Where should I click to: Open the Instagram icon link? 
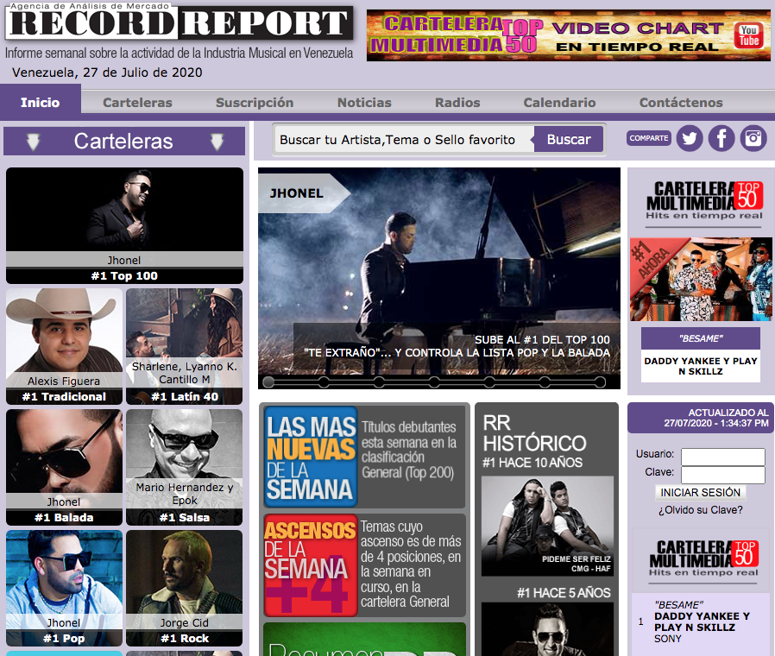pyautogui.click(x=753, y=138)
